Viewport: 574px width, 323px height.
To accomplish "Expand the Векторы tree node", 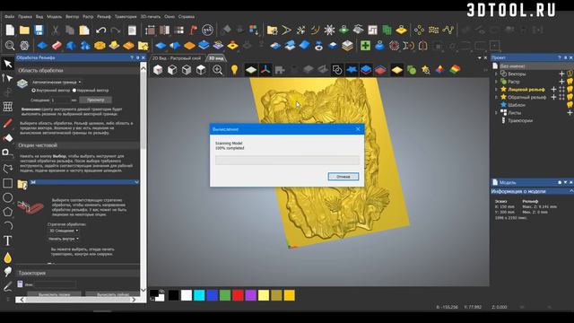I will click(496, 74).
